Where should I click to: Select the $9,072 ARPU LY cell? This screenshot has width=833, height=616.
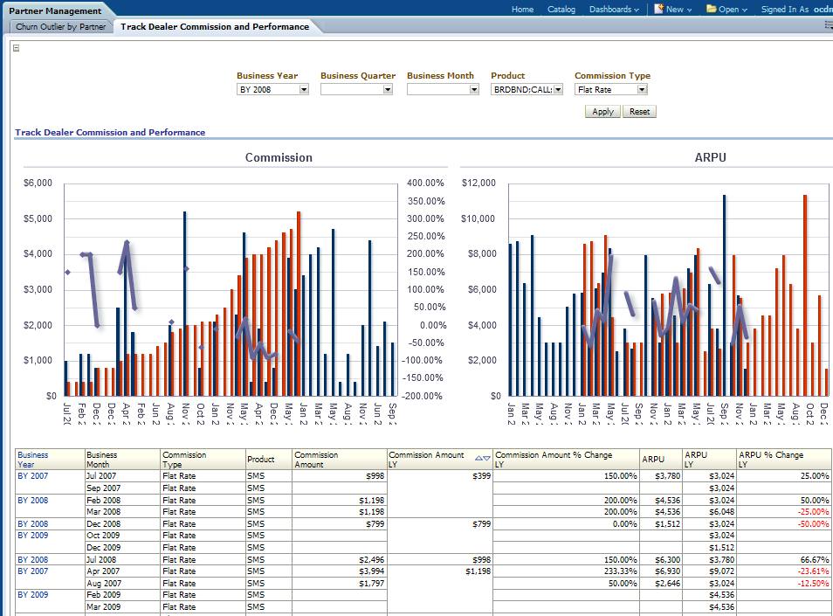coord(709,571)
